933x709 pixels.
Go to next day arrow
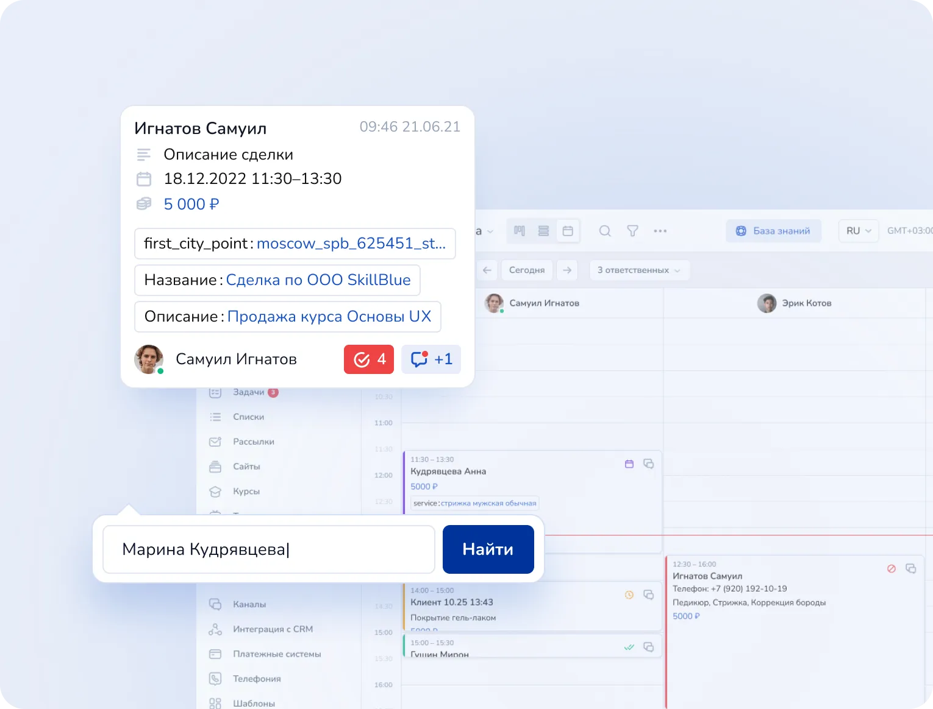tap(567, 270)
